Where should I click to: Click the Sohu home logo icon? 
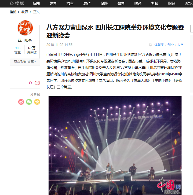click(17, 3)
